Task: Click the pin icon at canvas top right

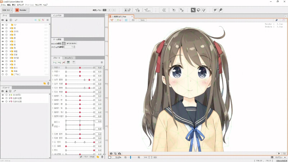Action: coord(276,20)
